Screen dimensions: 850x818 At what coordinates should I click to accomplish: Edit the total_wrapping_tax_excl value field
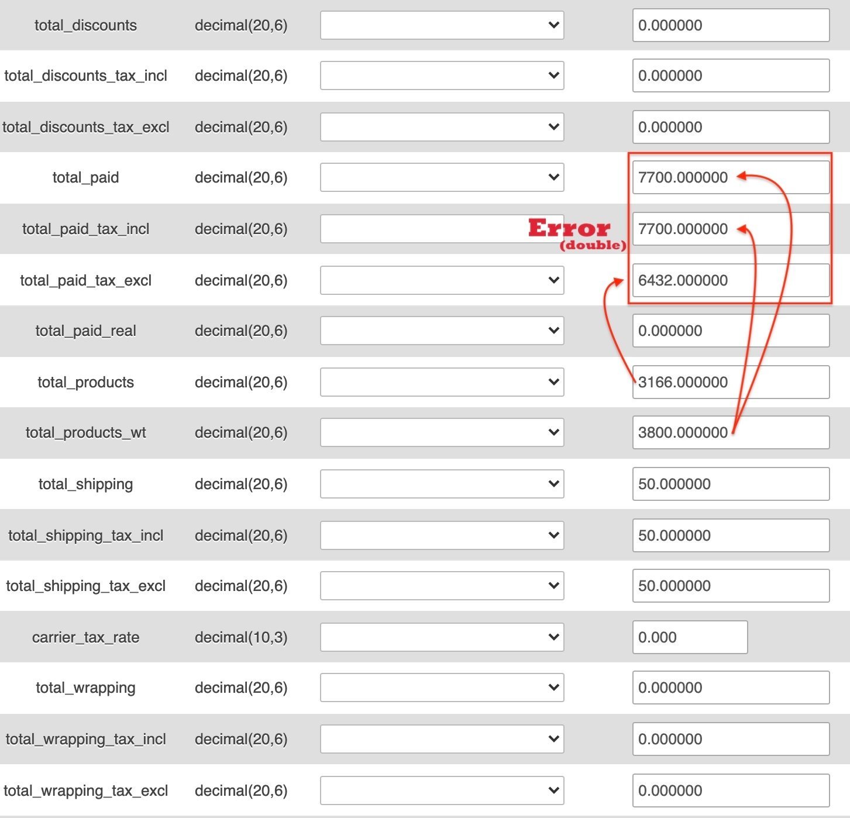(x=731, y=790)
